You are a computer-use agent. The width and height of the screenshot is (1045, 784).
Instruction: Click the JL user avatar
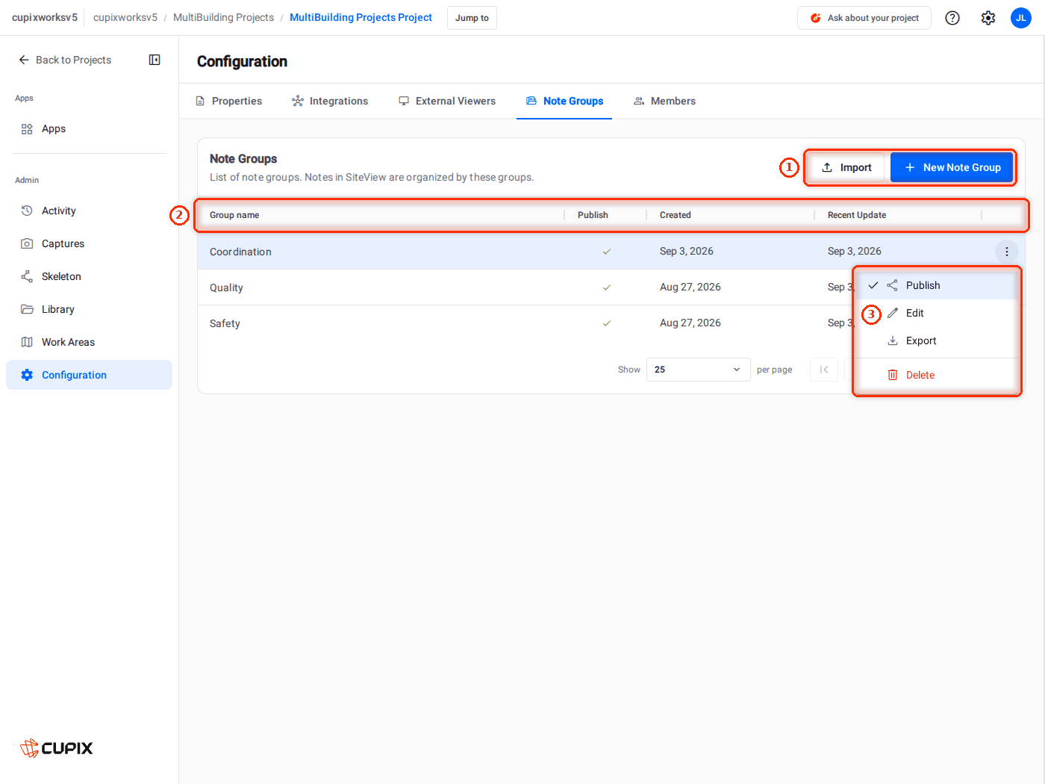(1021, 18)
